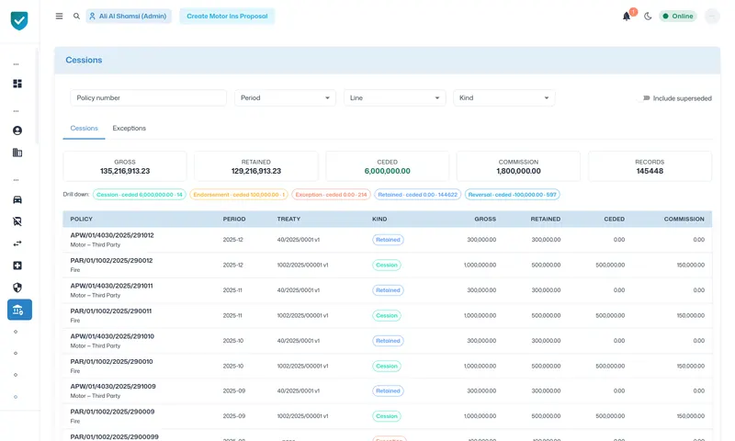Select policy PAR/01/1002/2025/290011
The width and height of the screenshot is (735, 441).
tap(111, 311)
